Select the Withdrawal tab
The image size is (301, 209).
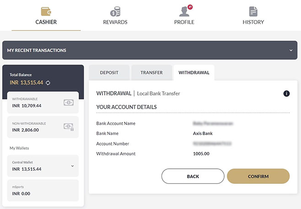click(x=194, y=73)
